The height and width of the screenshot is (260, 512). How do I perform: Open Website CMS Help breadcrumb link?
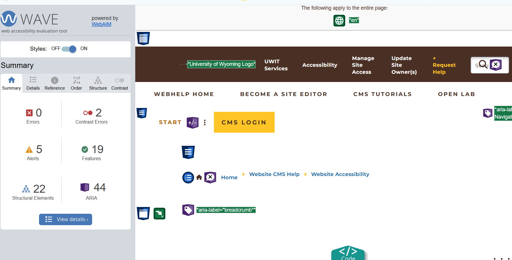(x=274, y=174)
